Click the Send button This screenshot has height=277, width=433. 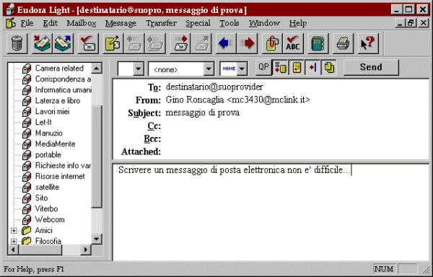(371, 67)
